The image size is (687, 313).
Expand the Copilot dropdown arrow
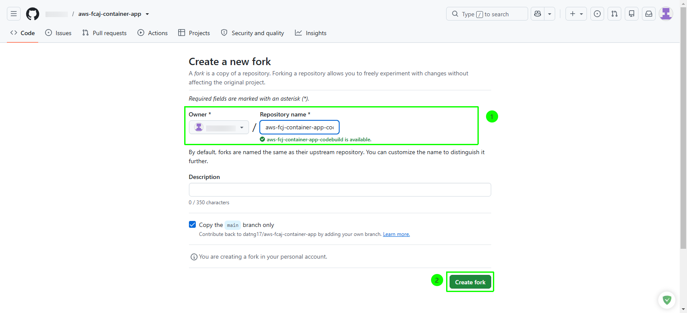(x=550, y=14)
